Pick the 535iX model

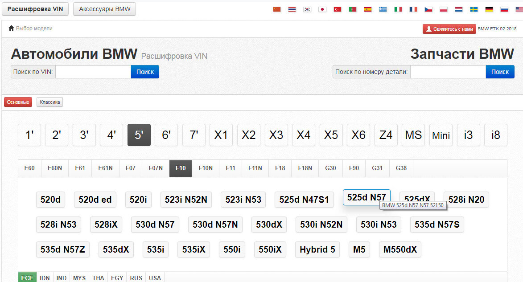point(194,249)
